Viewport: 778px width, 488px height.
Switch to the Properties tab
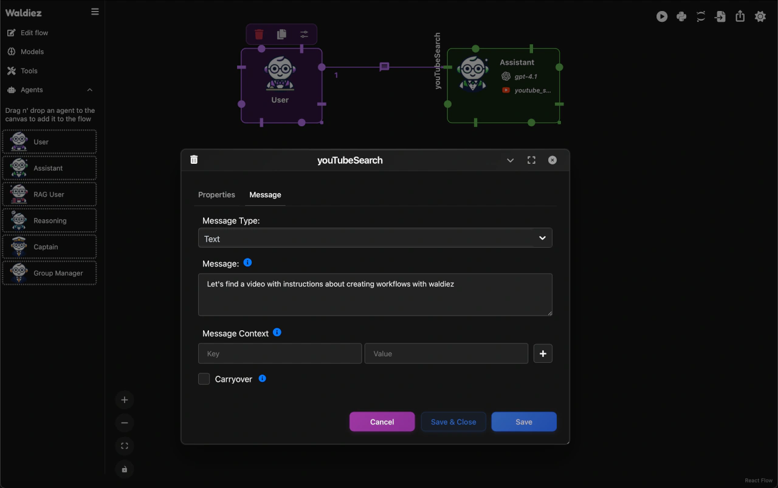(216, 195)
